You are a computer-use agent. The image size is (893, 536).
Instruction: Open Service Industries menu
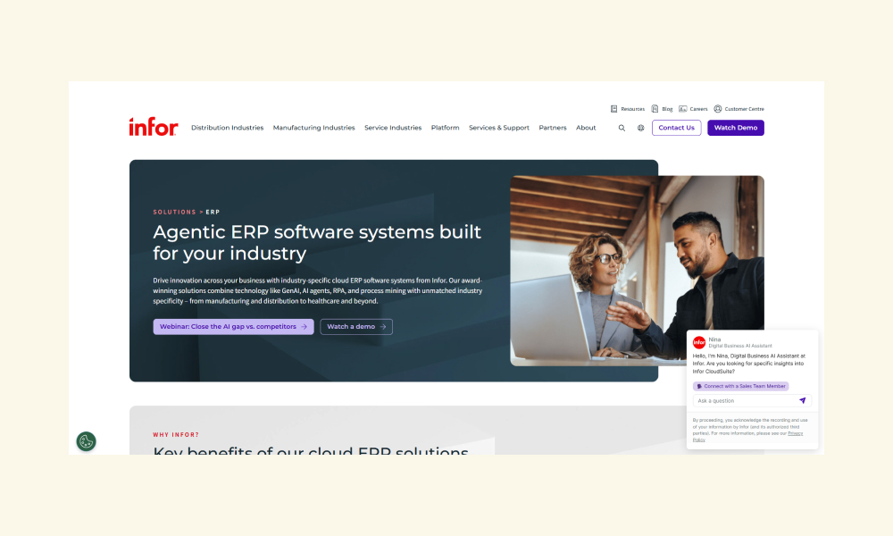[393, 128]
